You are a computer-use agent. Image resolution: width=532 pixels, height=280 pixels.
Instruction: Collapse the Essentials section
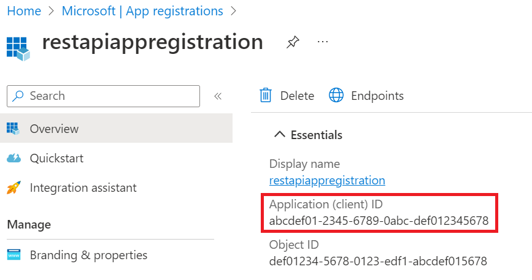click(280, 135)
